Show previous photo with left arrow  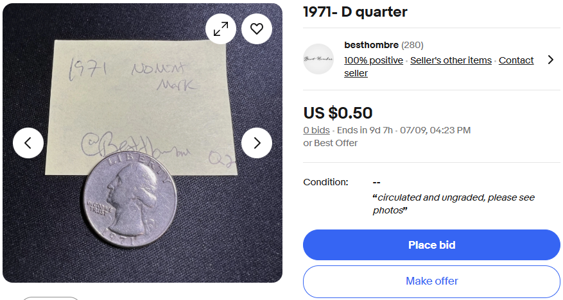pos(28,143)
